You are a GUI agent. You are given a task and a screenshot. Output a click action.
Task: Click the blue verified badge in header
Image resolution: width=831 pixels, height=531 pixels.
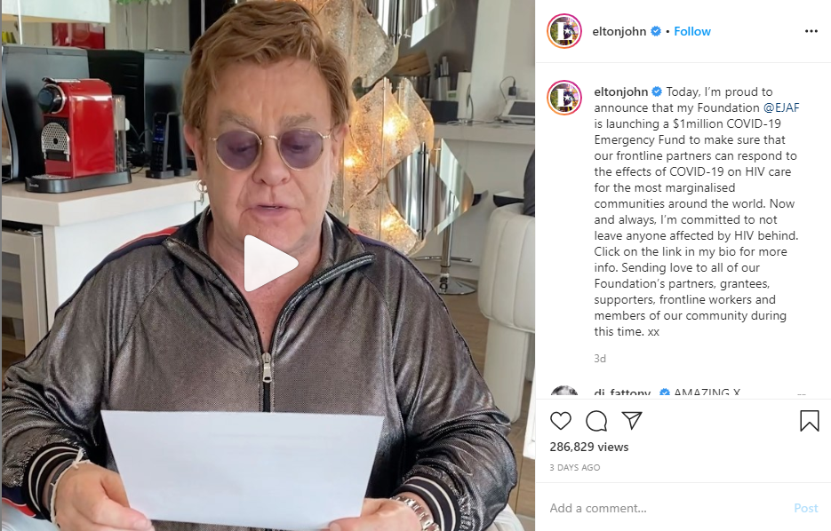656,31
